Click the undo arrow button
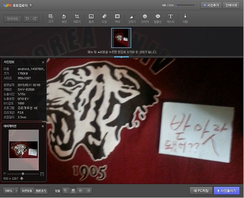The image size is (244, 198). 27,19
